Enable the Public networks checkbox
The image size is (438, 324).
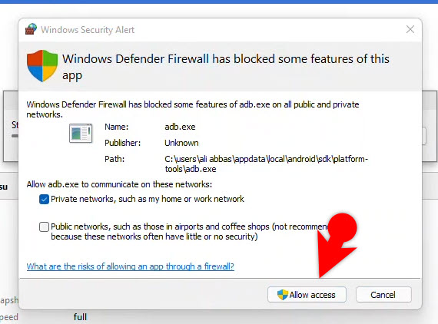click(x=44, y=227)
